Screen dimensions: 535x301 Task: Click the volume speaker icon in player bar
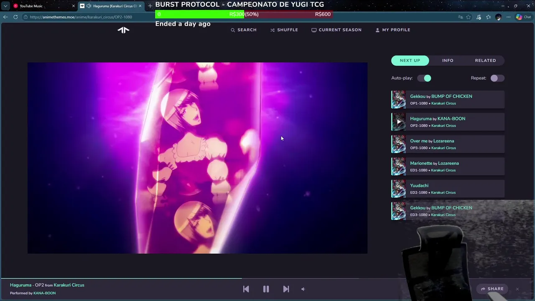point(303,289)
